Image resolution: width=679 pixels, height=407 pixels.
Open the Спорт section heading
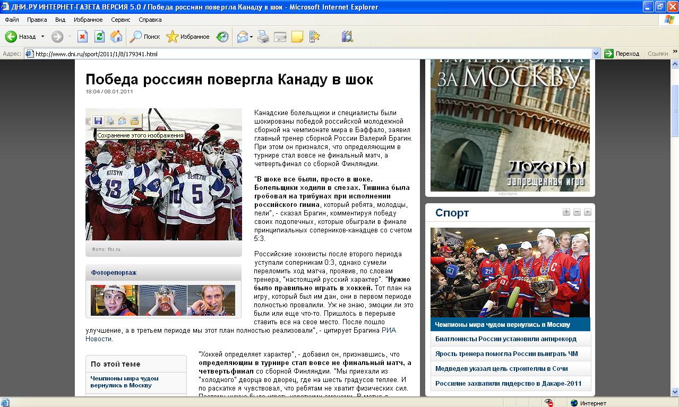pyautogui.click(x=452, y=213)
